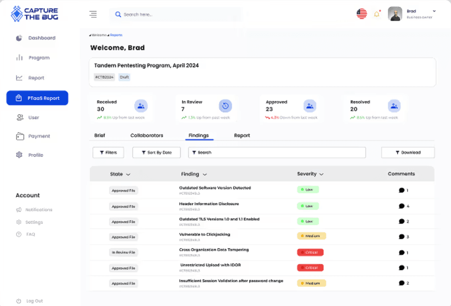Click Approved File state for Outdated Software Version
Image resolution: width=451 pixels, height=306 pixels.
(124, 191)
